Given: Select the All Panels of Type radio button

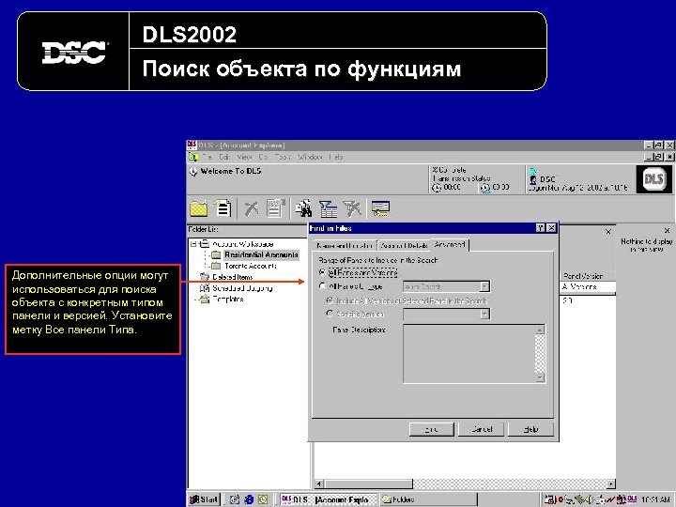Looking at the screenshot, I should [x=322, y=285].
